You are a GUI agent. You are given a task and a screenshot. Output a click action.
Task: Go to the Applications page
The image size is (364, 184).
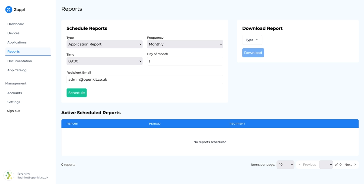coord(17,42)
